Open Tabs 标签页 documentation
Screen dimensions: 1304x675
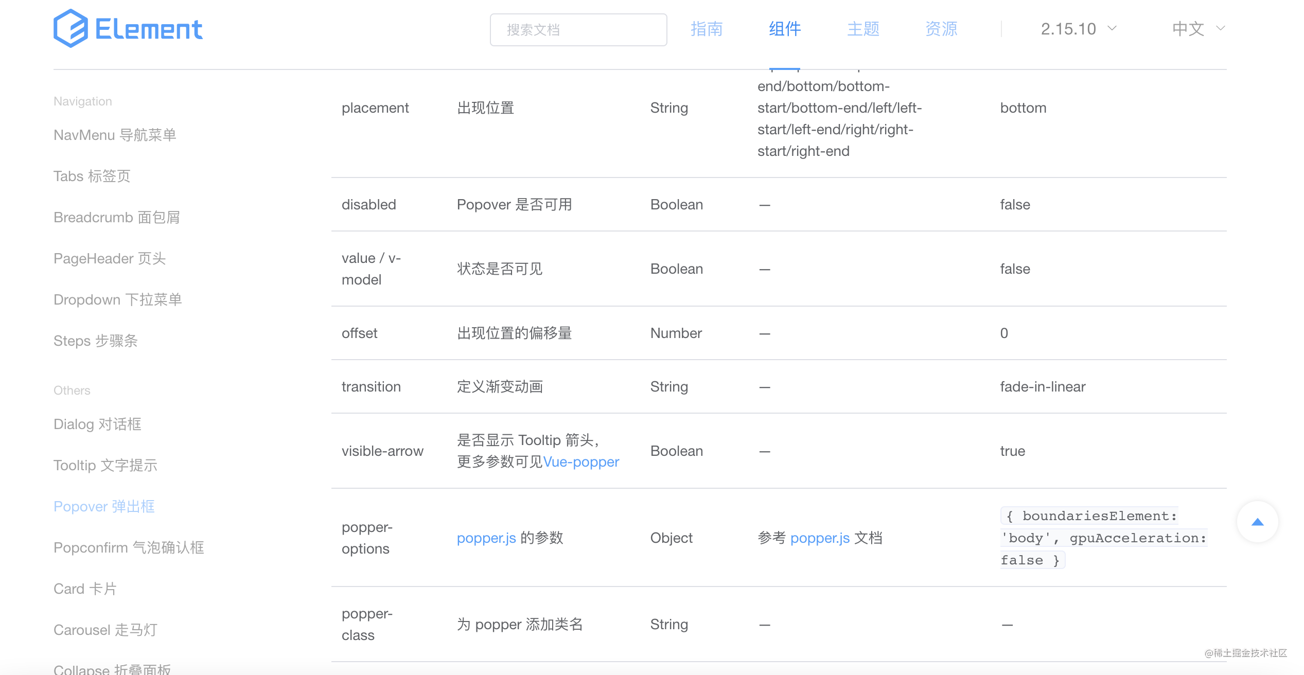(91, 176)
